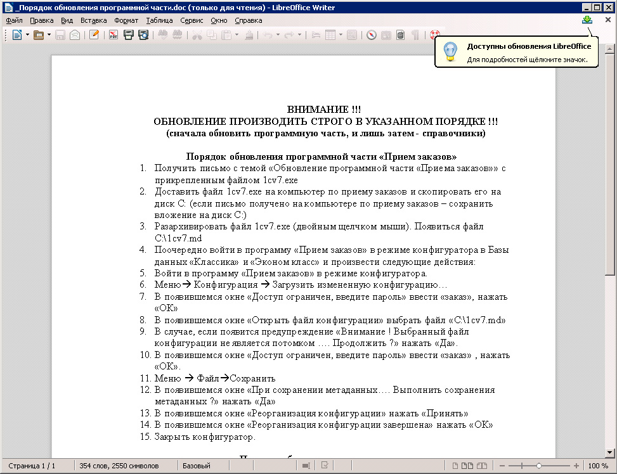
Task: Switch to multiple-page view in status bar
Action: tap(469, 466)
